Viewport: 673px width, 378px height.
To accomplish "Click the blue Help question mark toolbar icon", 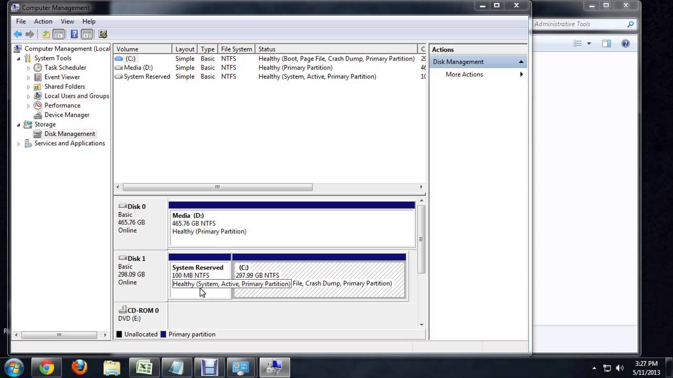I will pyautogui.click(x=74, y=34).
